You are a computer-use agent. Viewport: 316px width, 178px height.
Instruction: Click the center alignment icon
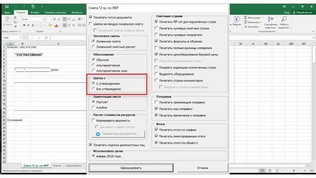69,25
